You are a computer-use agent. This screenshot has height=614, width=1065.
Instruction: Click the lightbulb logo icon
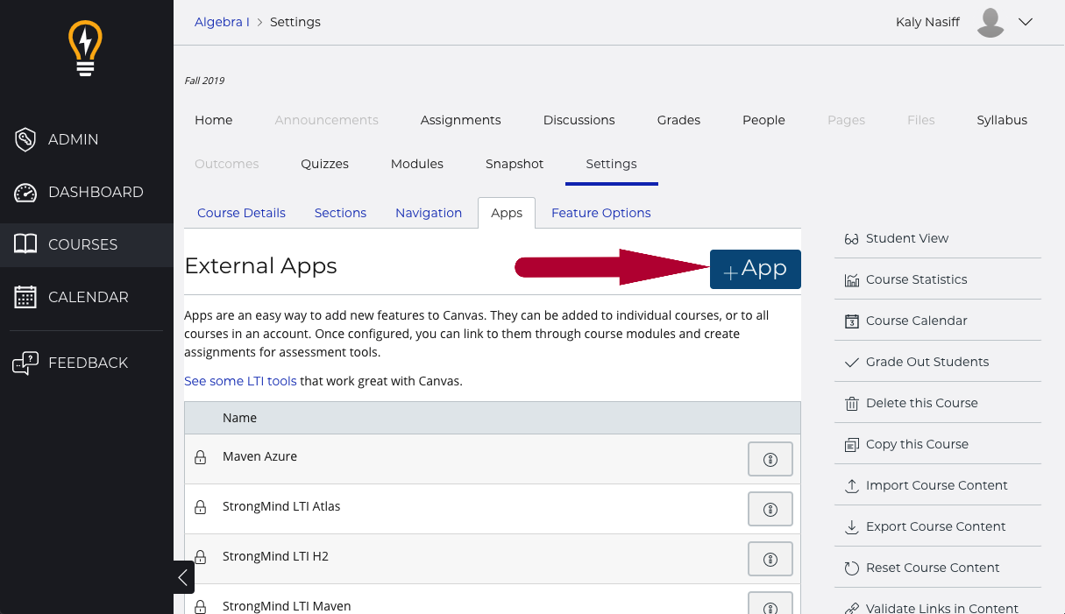86,49
